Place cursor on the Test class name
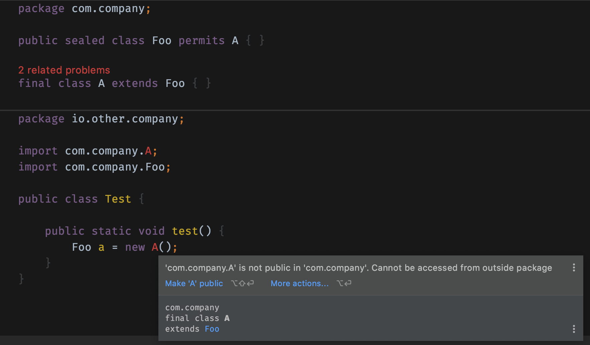Screen dimensions: 590x345 118,199
